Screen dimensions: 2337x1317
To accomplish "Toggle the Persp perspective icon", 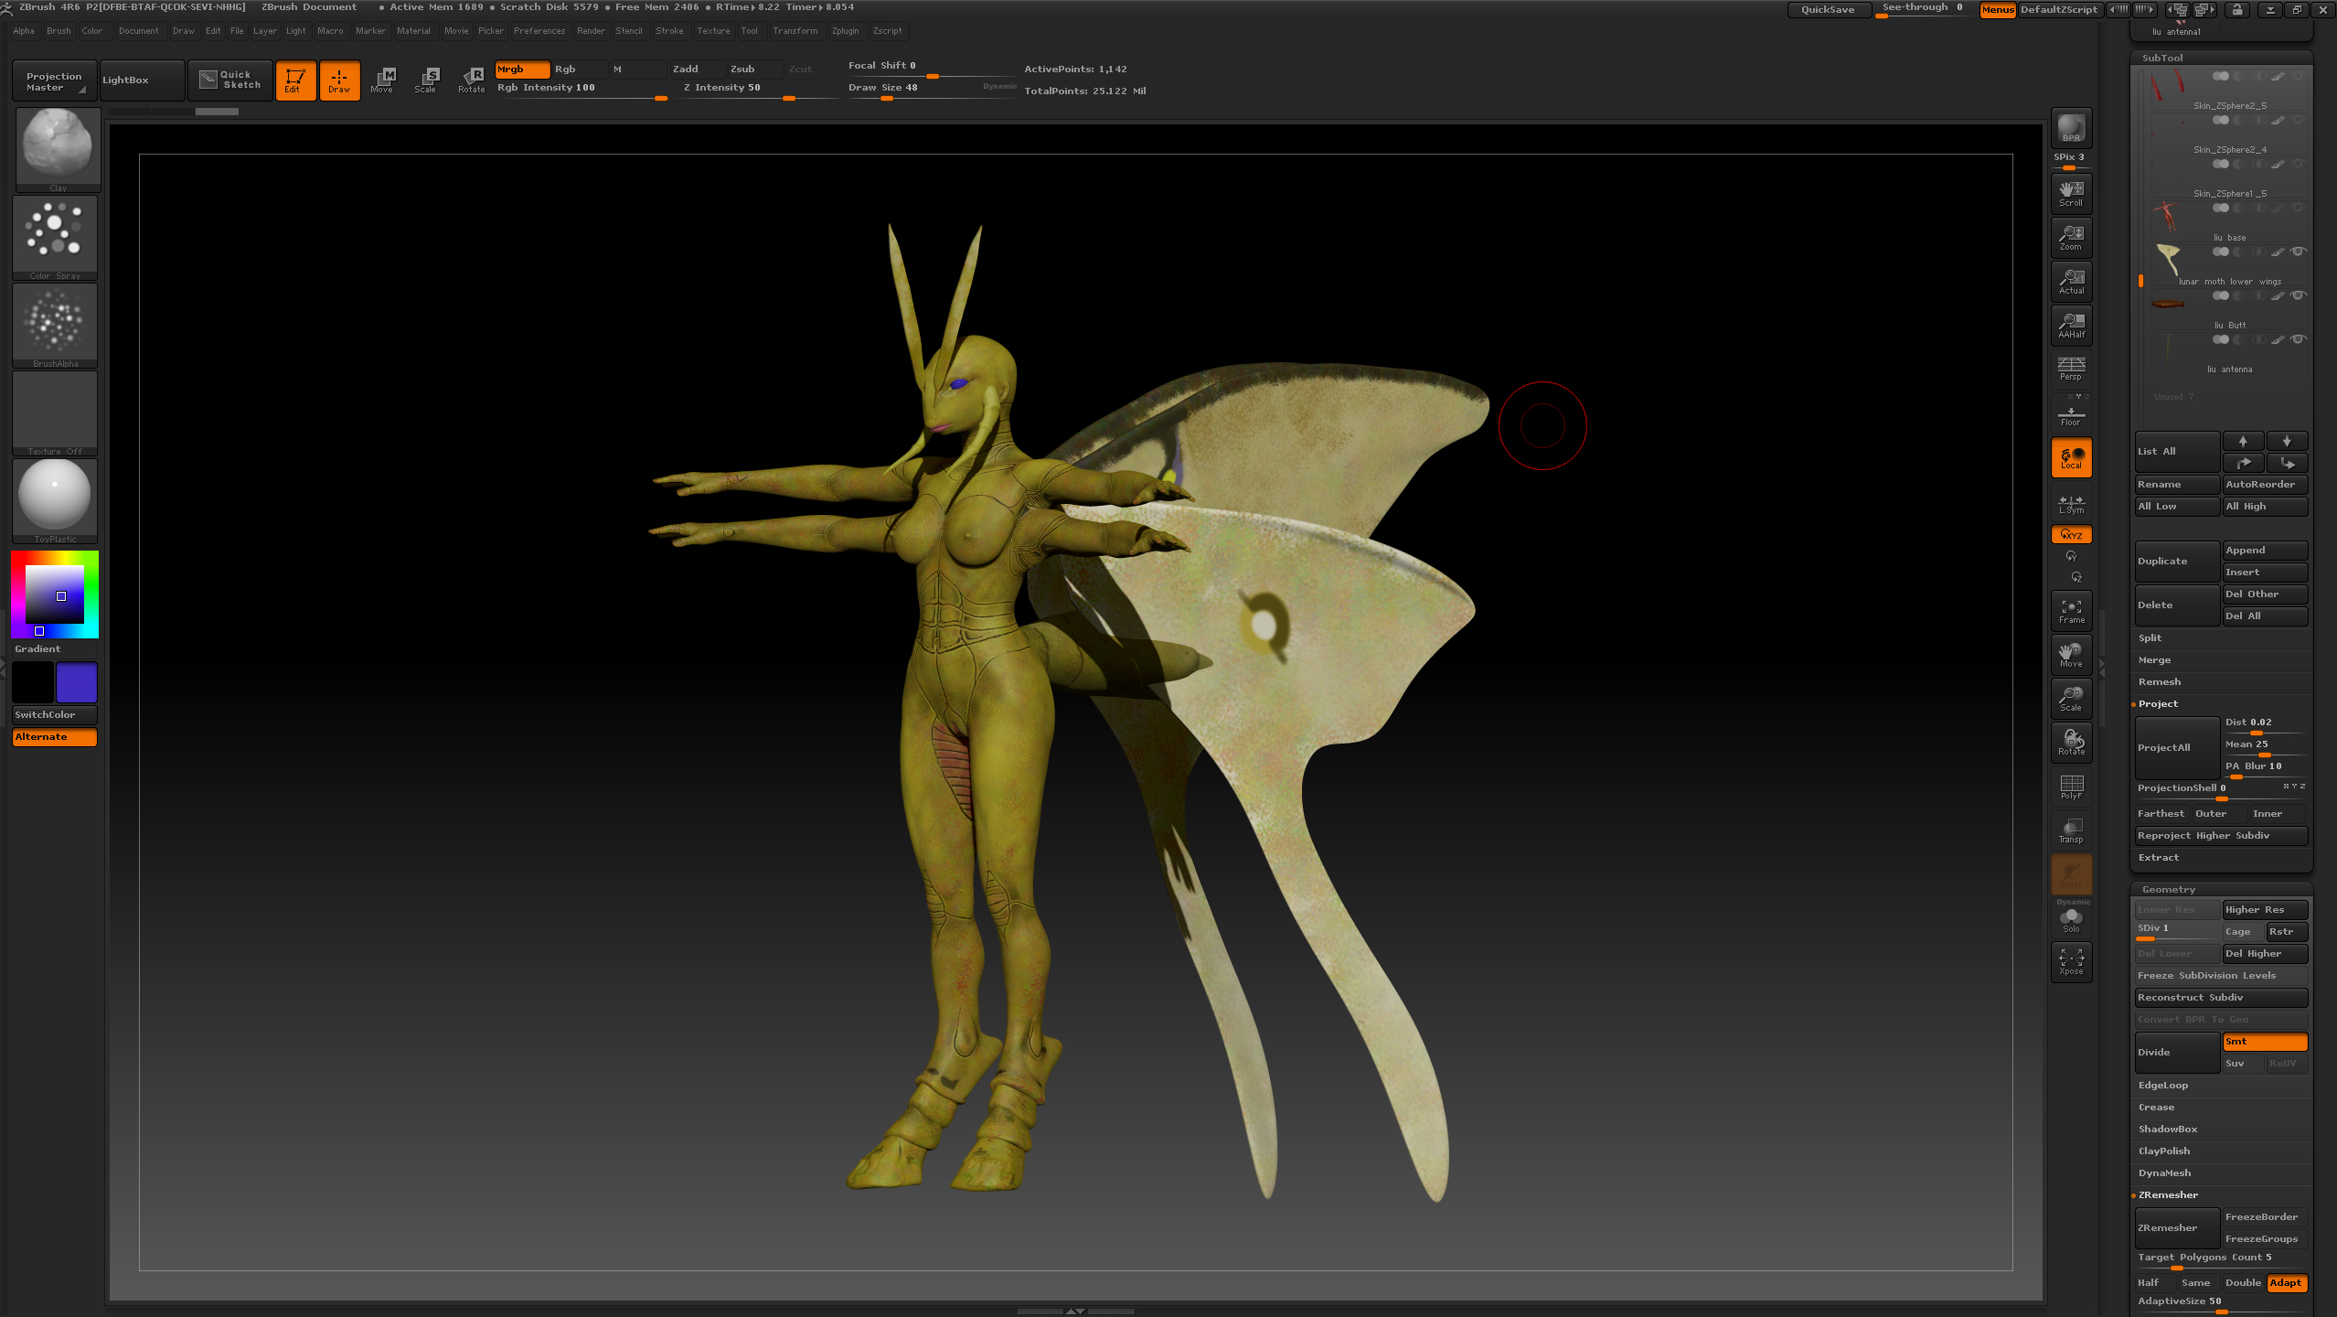I will coord(2071,369).
